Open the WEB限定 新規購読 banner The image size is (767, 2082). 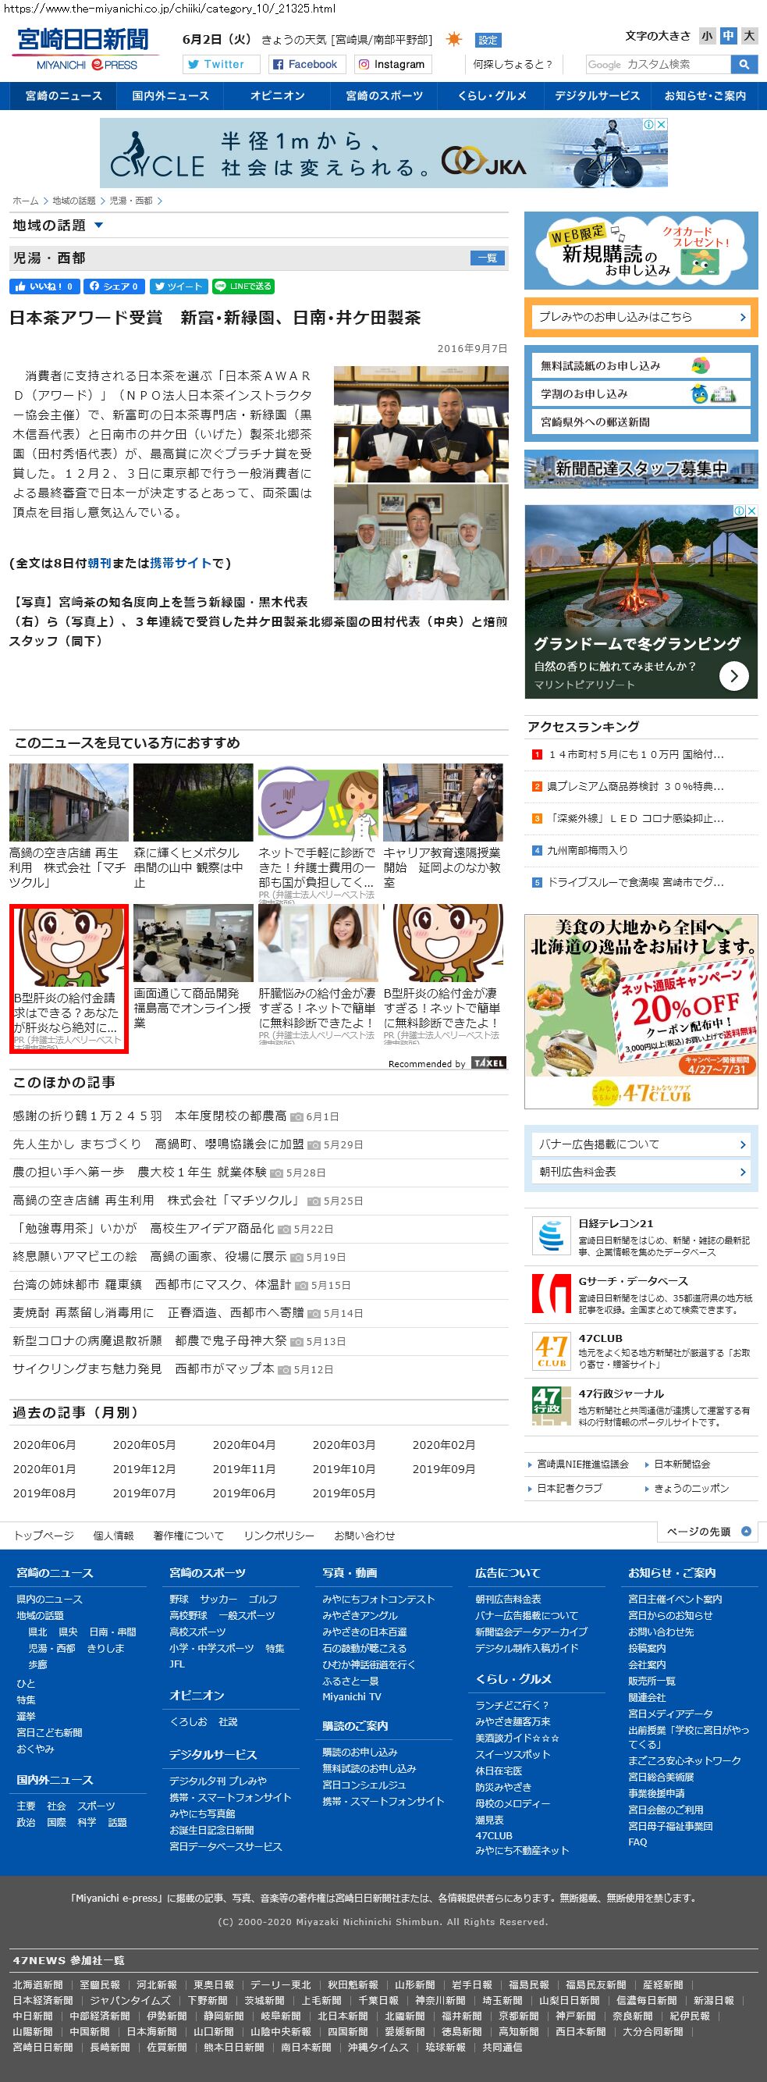point(641,251)
